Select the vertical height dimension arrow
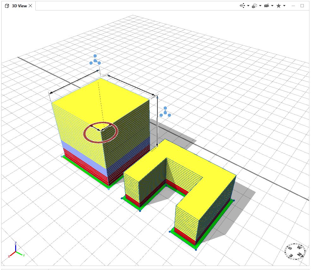The height and width of the screenshot is (270, 311). (157, 121)
